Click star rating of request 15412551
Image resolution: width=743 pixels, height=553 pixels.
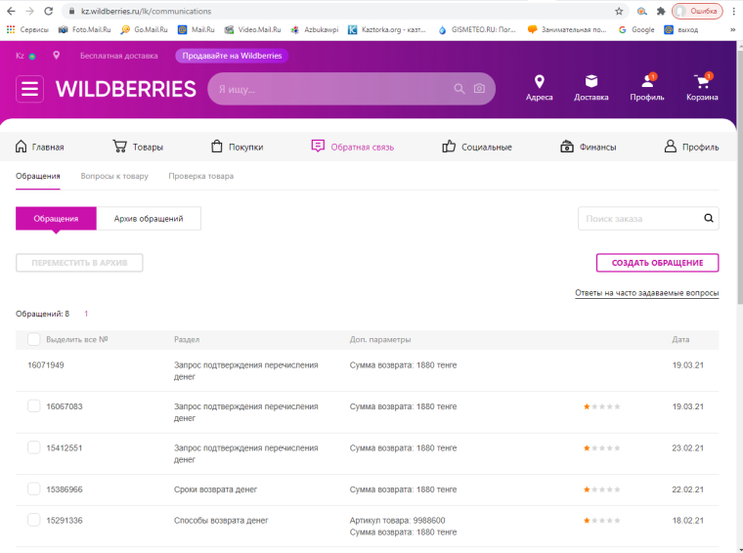click(602, 447)
